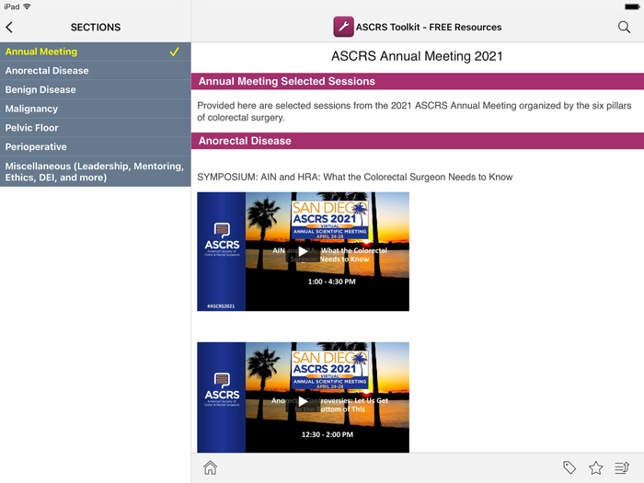Tap the 'Provided here are selected sessions' paragraph
644x483 pixels.
(x=414, y=111)
